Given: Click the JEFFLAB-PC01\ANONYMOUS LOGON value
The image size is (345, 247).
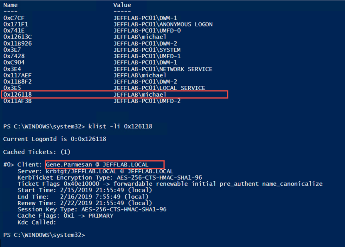Looking at the screenshot, I should [163, 24].
